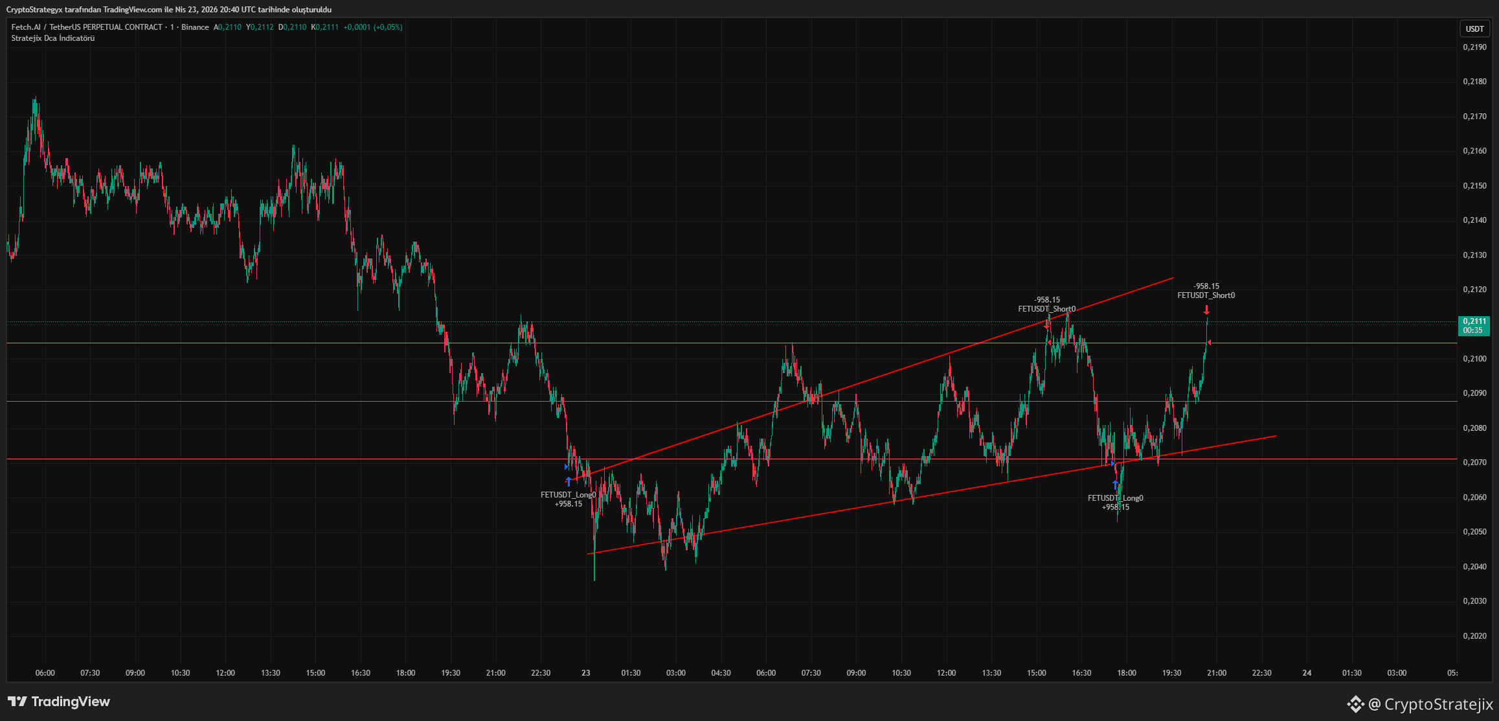Screen dimensions: 1499x721
Task: Click the FETUSDT_Long0 label near 18:00
Action: click(1116, 498)
